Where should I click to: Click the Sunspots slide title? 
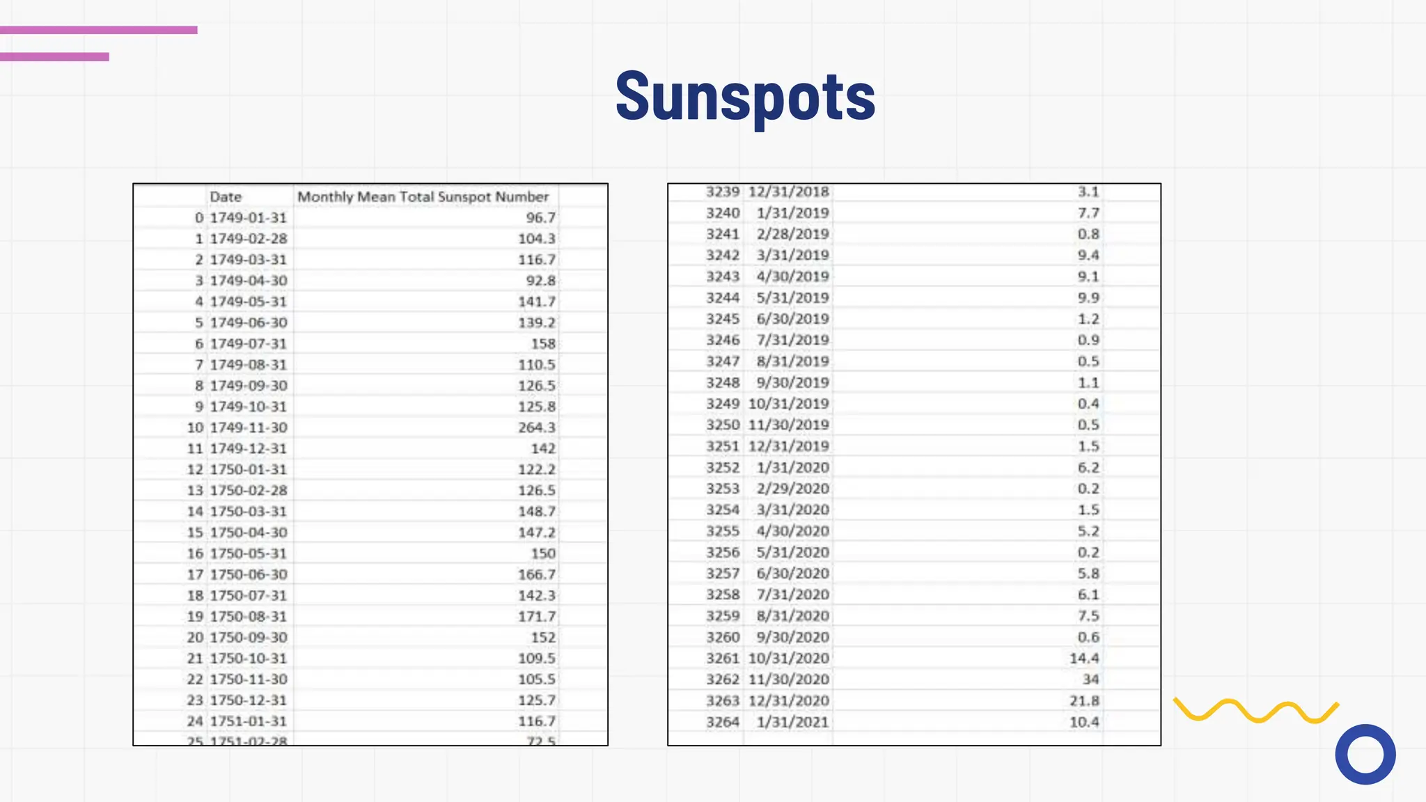746,97
